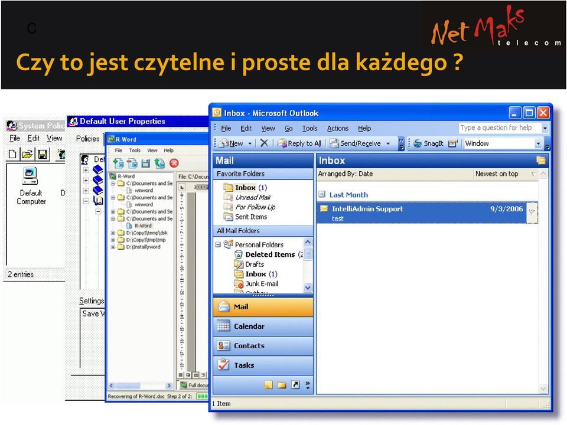Click the save floppy icon in System Policy
Screen dimensions: 567x425
coord(43,155)
